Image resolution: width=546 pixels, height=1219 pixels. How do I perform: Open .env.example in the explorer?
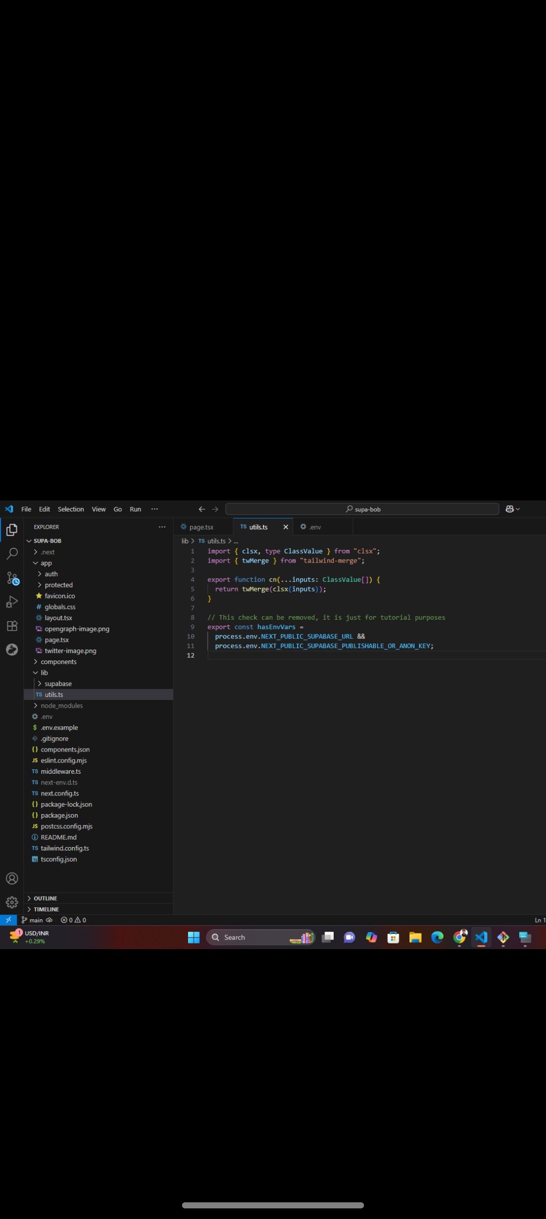[59, 727]
